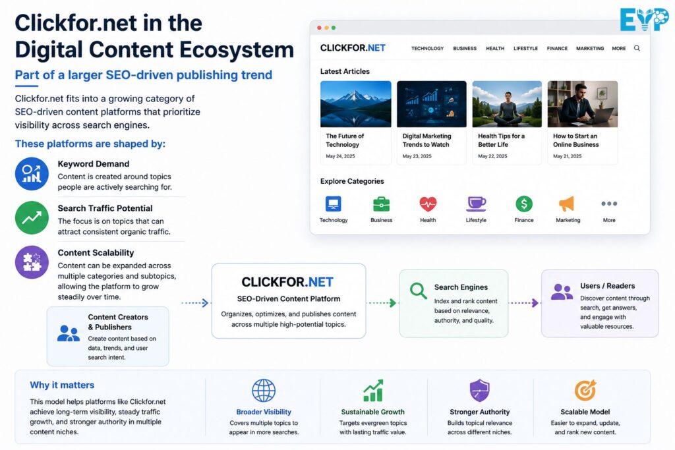This screenshot has height=450, width=675.
Task: Click the man with laptop article thumbnail
Action: (583, 104)
